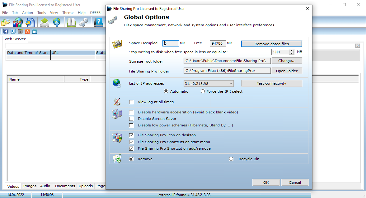Switch to the Images tab

coord(30,186)
